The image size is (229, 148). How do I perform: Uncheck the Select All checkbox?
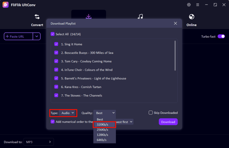(52, 34)
